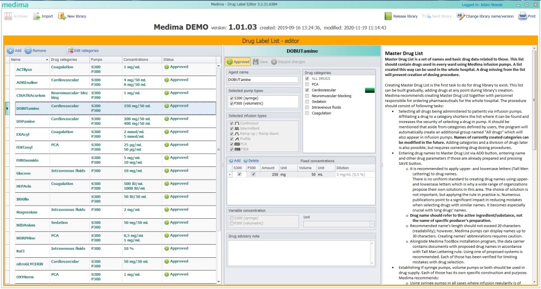Image resolution: width=541 pixels, height=289 pixels.
Task: Sort the list by Name column header
Action: (x=30, y=60)
